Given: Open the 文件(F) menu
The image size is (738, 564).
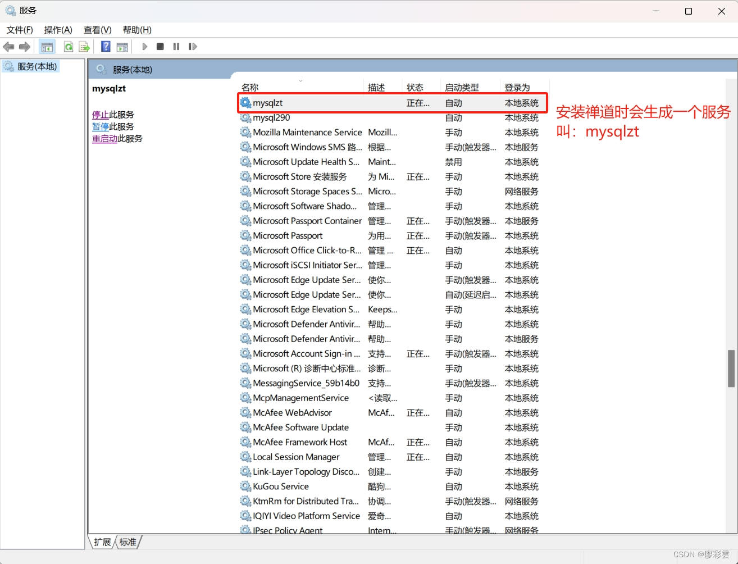Looking at the screenshot, I should tap(20, 30).
